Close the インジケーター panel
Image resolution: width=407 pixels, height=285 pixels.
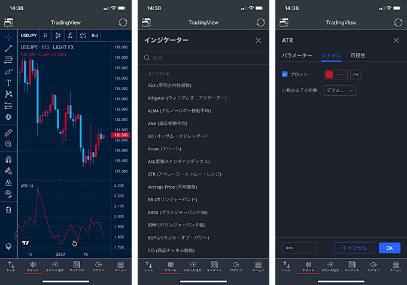[x=259, y=41]
